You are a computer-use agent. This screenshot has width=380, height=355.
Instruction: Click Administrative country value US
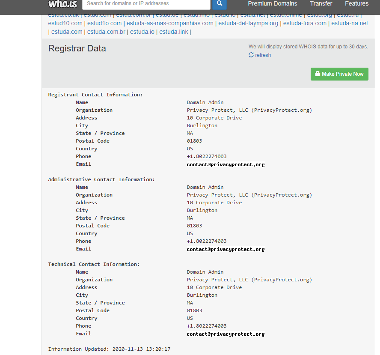[190, 233]
